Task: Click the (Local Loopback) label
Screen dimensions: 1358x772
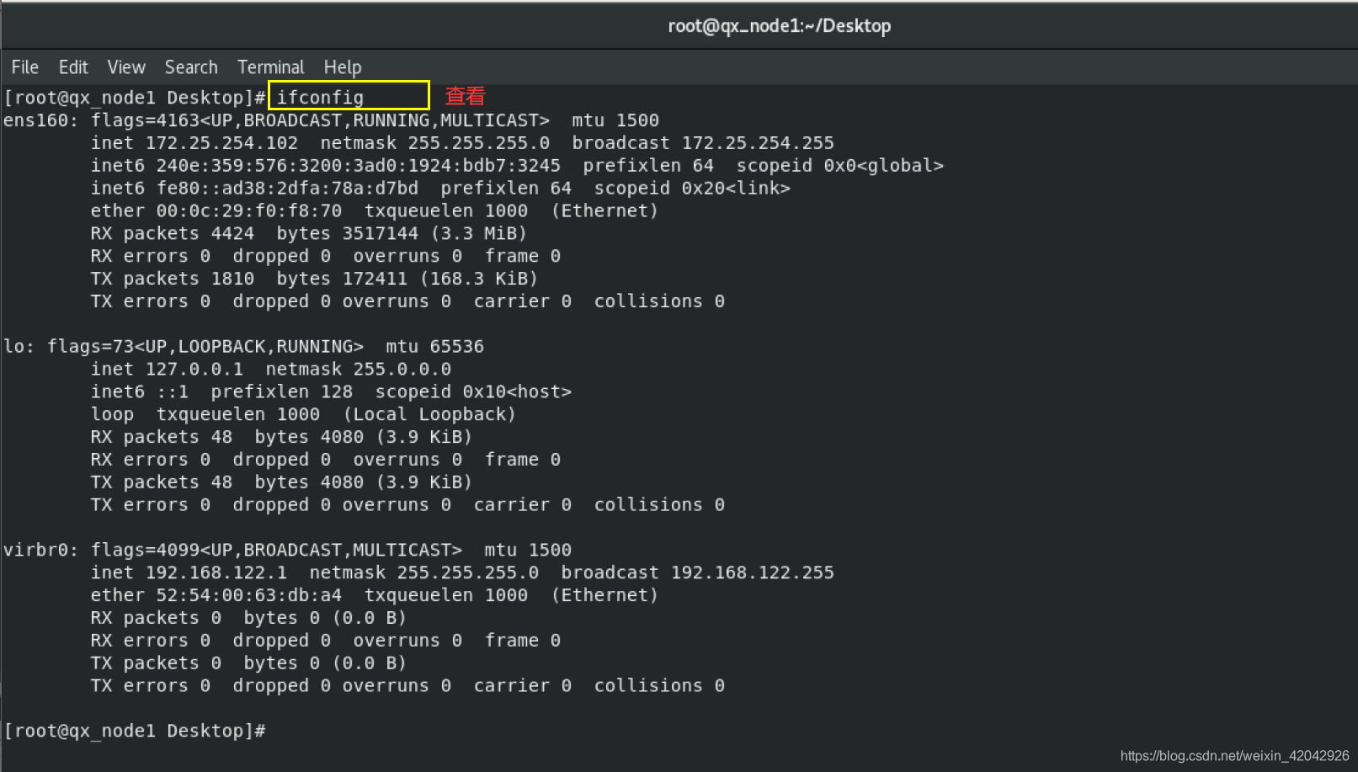Action: [x=429, y=415]
